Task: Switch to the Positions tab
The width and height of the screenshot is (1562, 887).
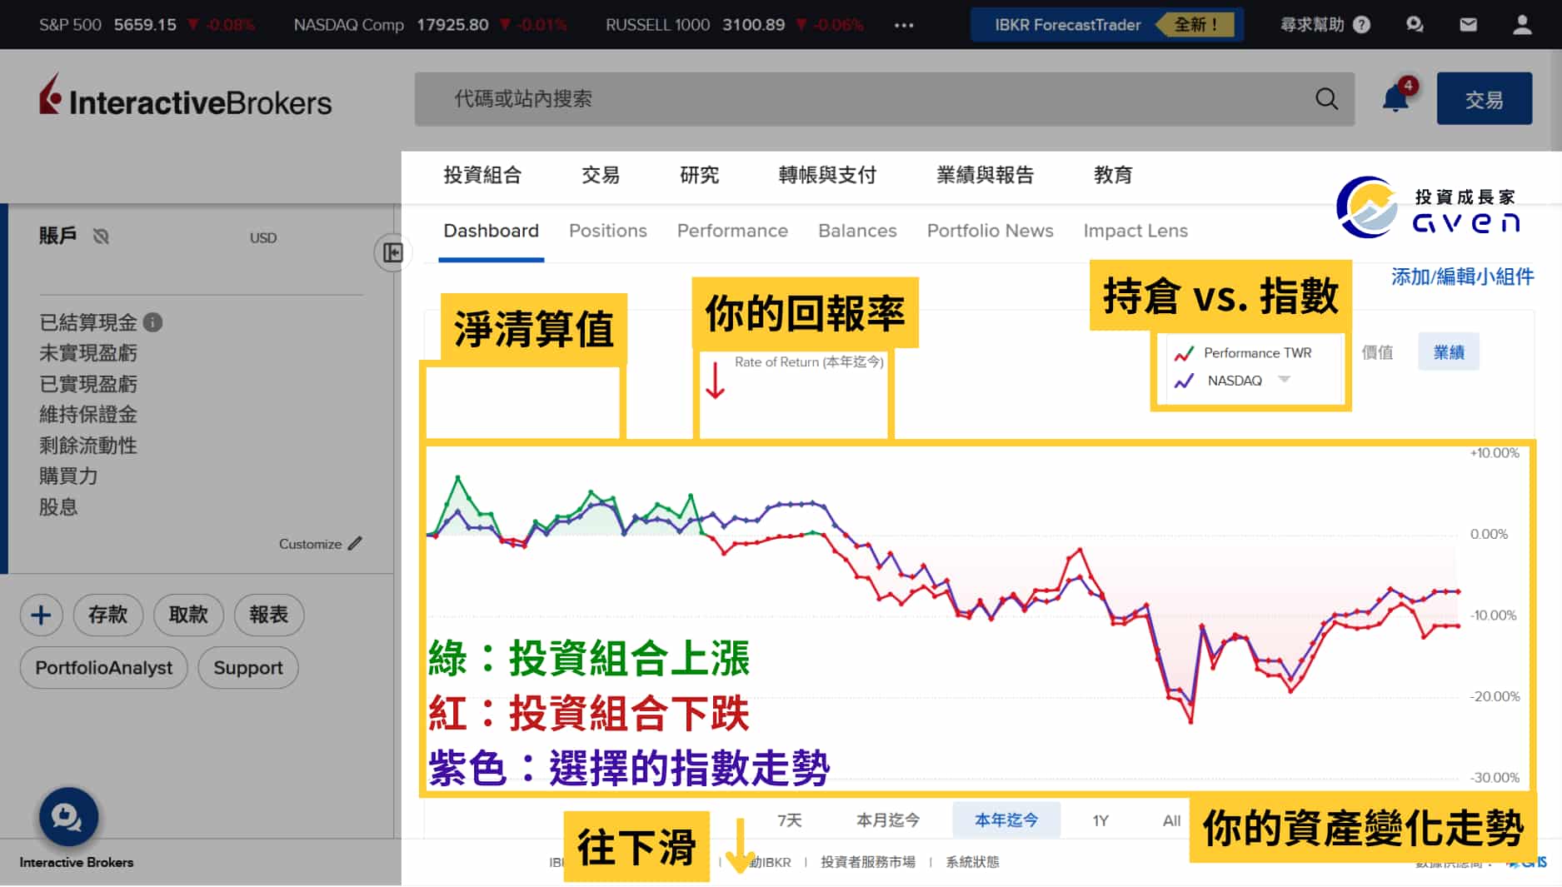Action: [607, 231]
